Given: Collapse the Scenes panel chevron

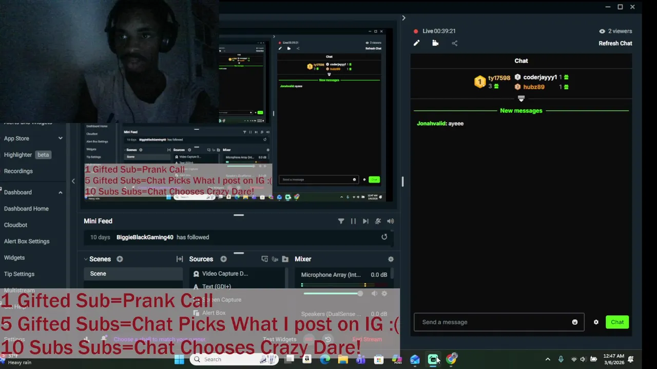Looking at the screenshot, I should click(x=86, y=259).
